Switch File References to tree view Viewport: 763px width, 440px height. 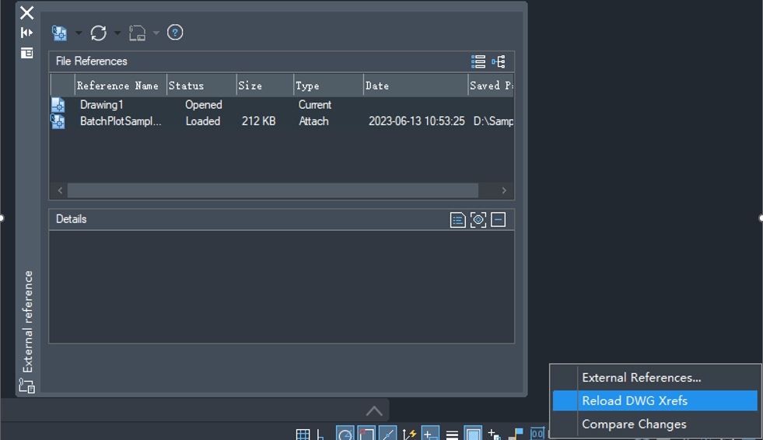click(499, 61)
